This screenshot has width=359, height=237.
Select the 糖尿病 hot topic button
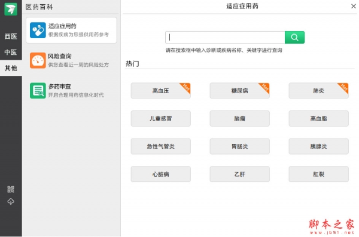239,91
